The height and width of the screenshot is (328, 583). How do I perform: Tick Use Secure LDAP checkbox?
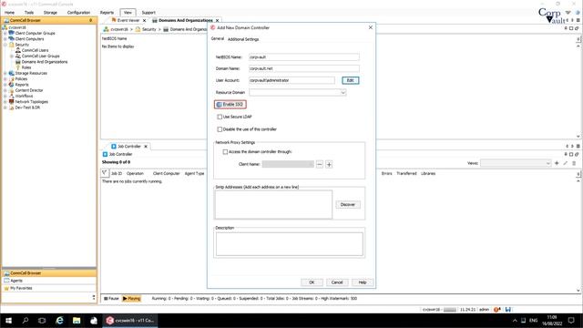click(x=220, y=117)
